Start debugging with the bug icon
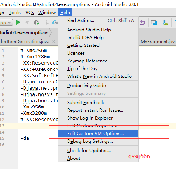Screen dimensions: 176x169 pyautogui.click(x=36, y=23)
